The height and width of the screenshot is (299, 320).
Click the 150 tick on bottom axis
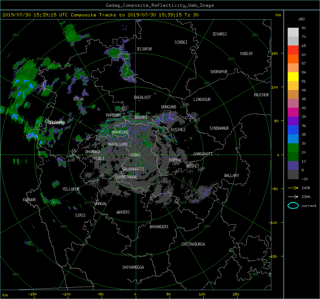(x=236, y=294)
